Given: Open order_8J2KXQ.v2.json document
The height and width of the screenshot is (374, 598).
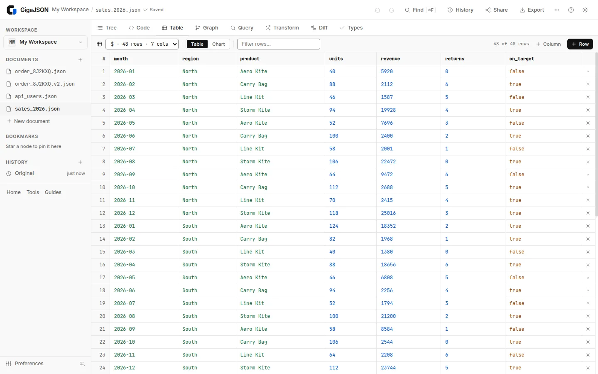Looking at the screenshot, I should tap(45, 84).
